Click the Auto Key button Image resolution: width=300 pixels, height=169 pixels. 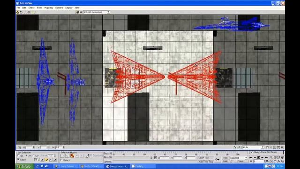point(225,158)
